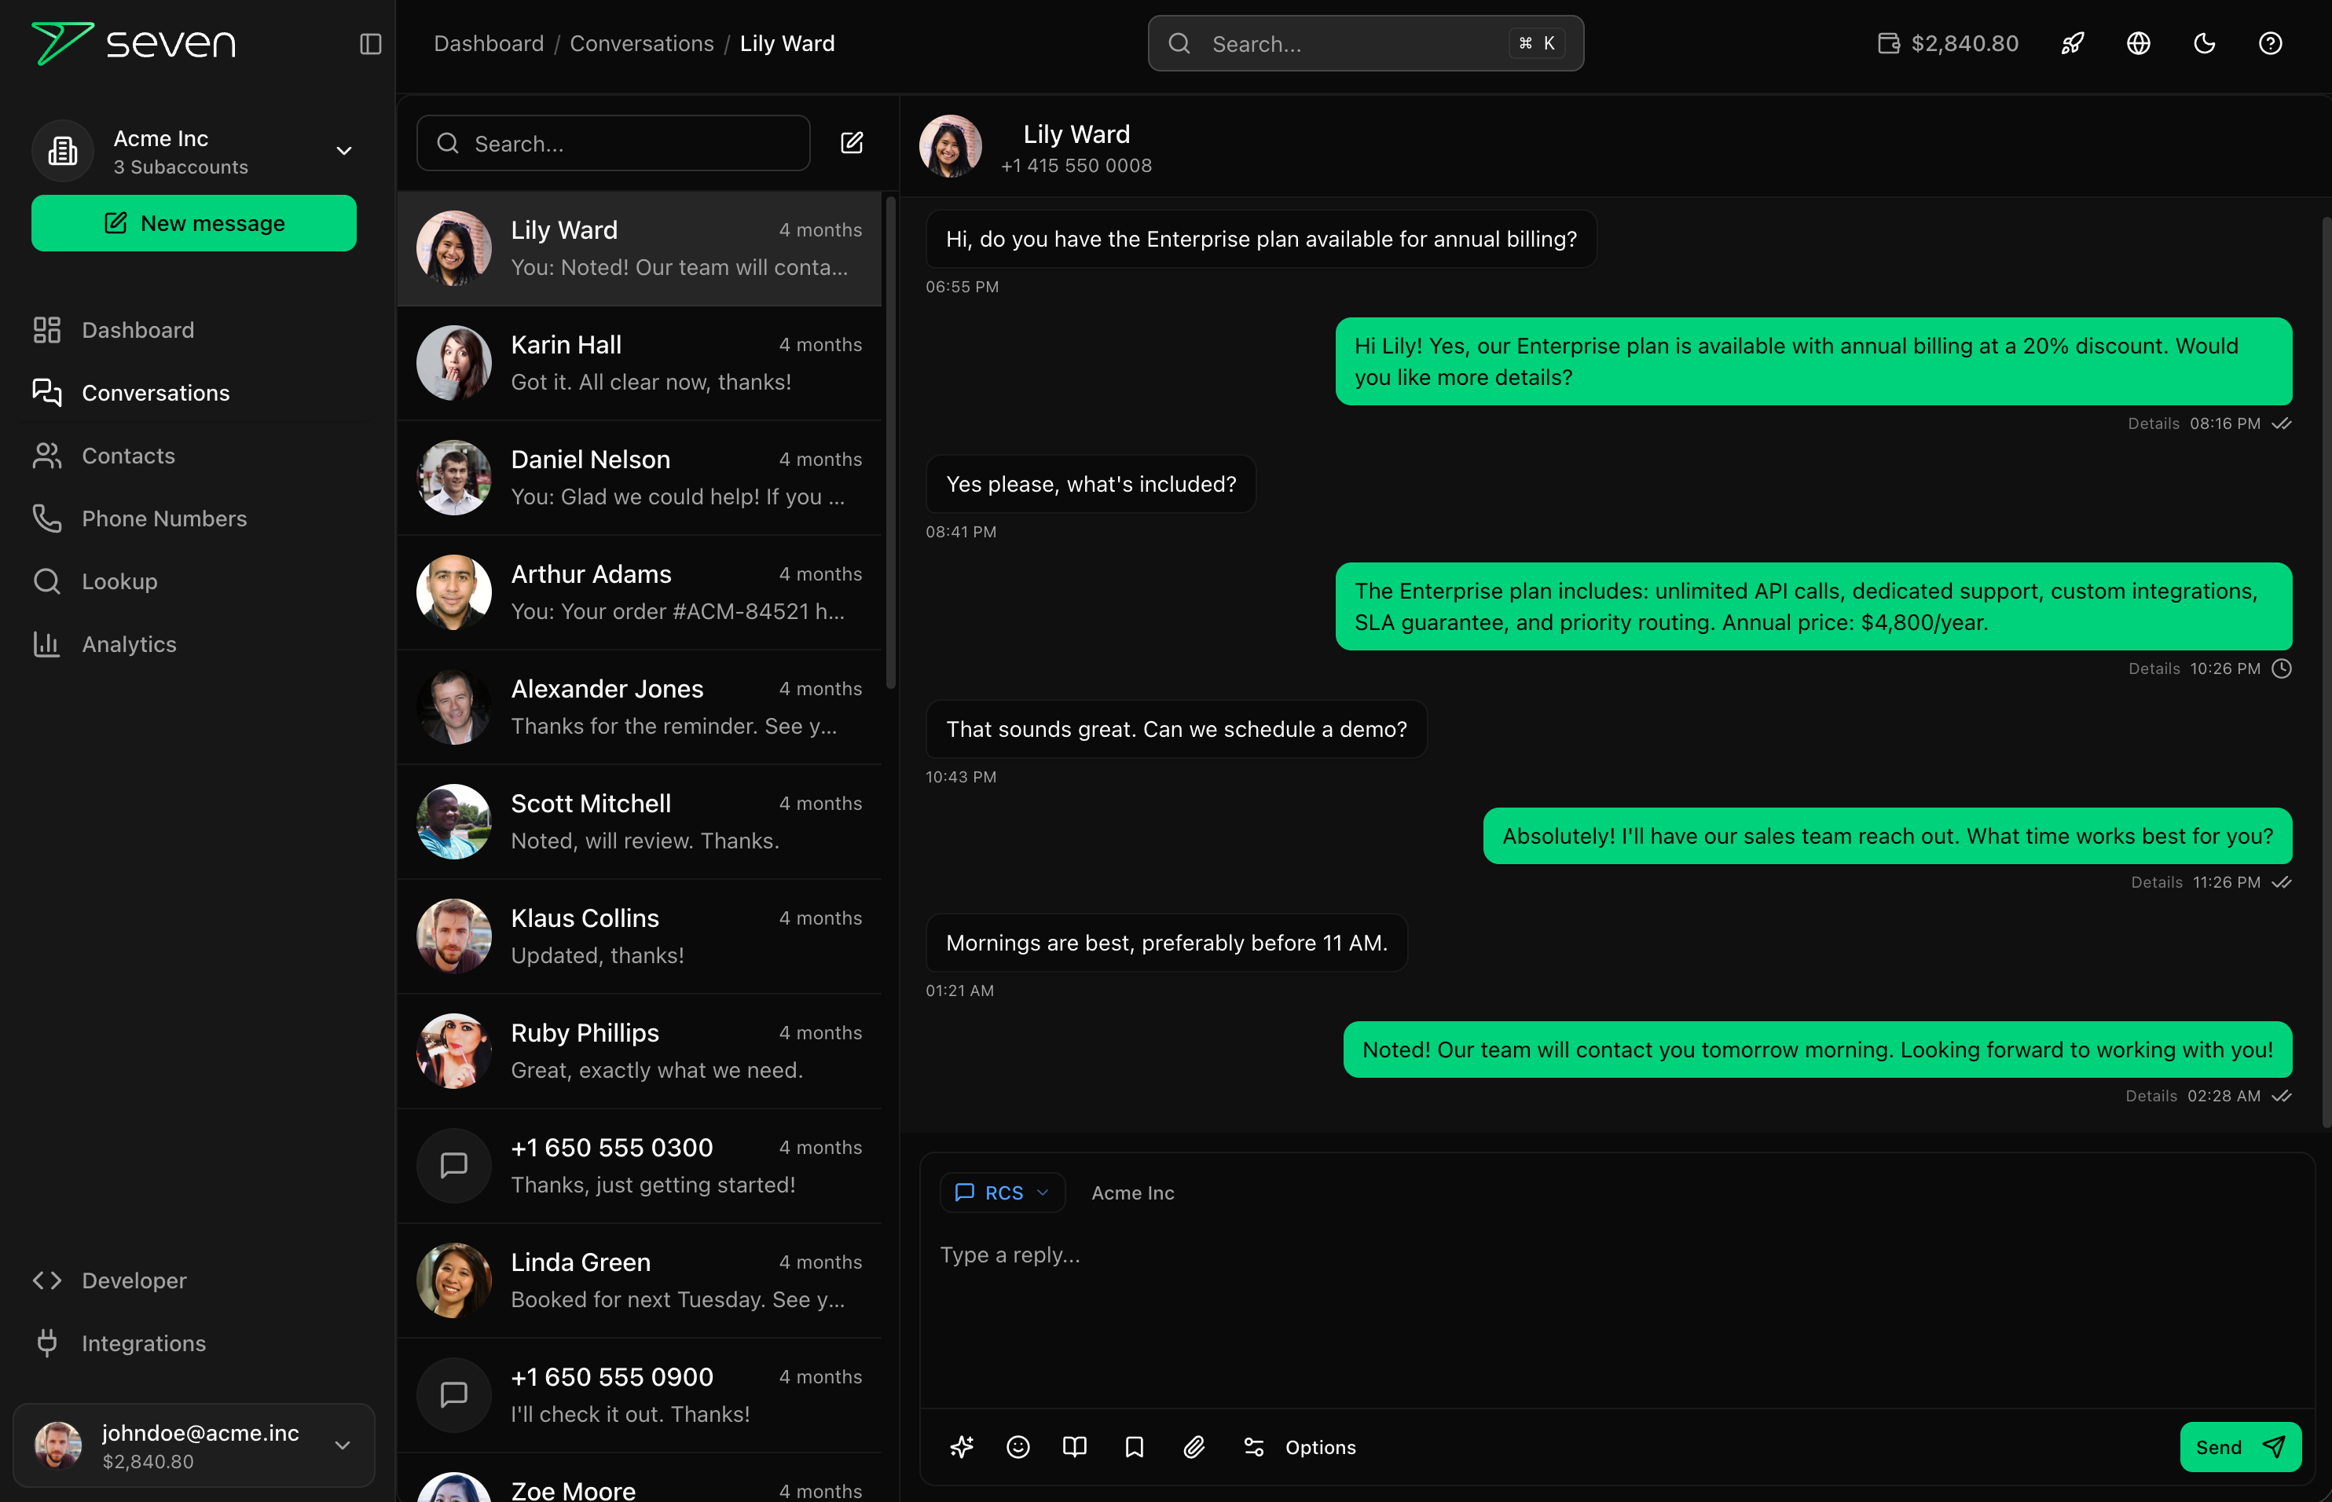Image resolution: width=2332 pixels, height=1502 pixels.
Task: Collapse the sidebar panel icon
Action: coord(369,44)
